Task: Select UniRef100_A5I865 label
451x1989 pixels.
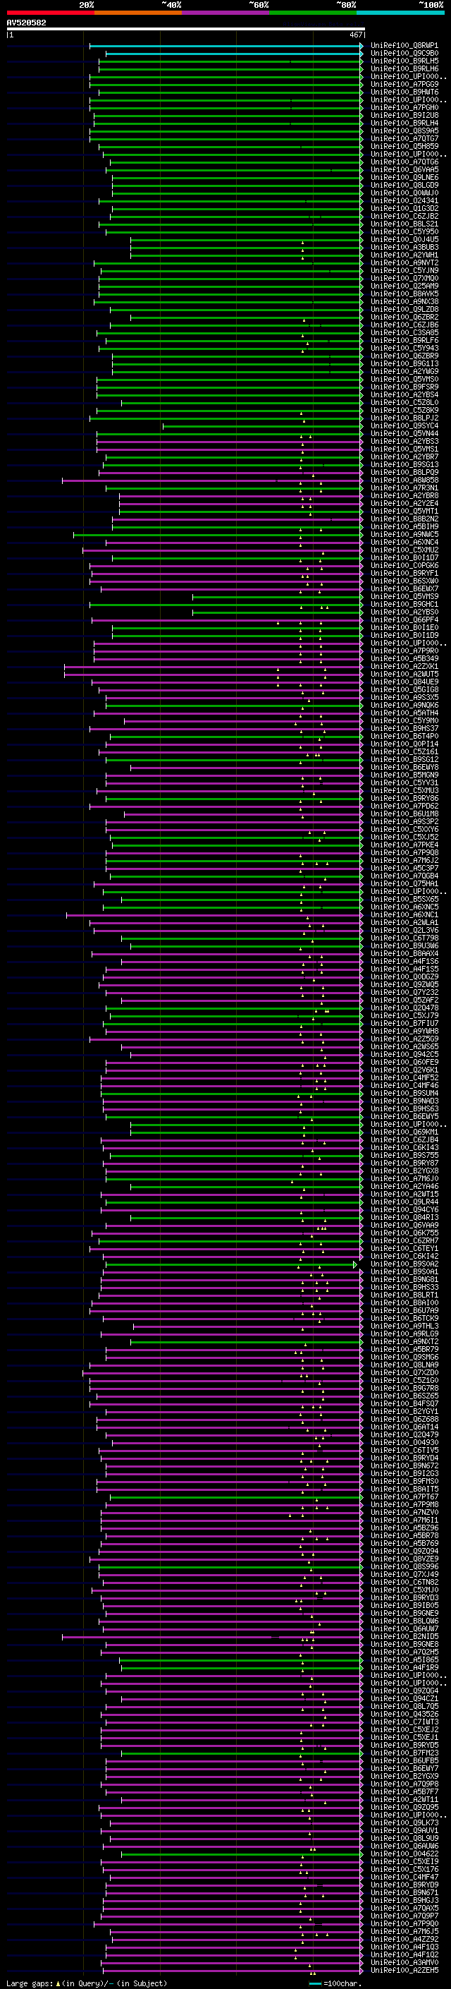Action: point(404,1659)
